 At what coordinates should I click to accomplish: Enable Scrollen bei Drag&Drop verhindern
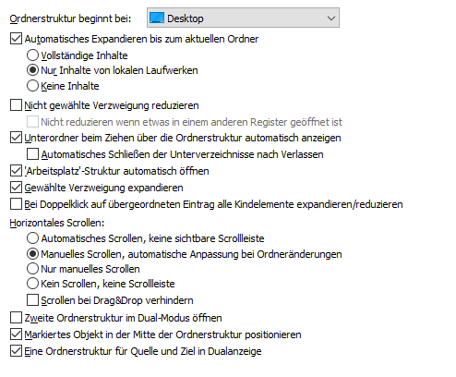coord(32,300)
